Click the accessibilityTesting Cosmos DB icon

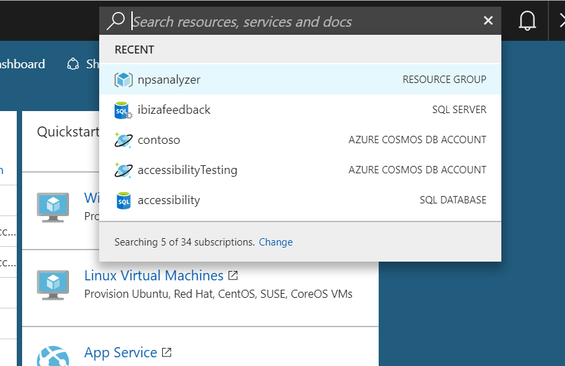pos(123,170)
